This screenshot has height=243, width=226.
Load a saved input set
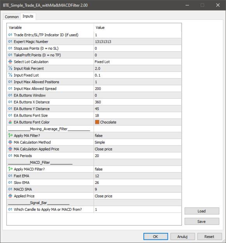point(202,211)
